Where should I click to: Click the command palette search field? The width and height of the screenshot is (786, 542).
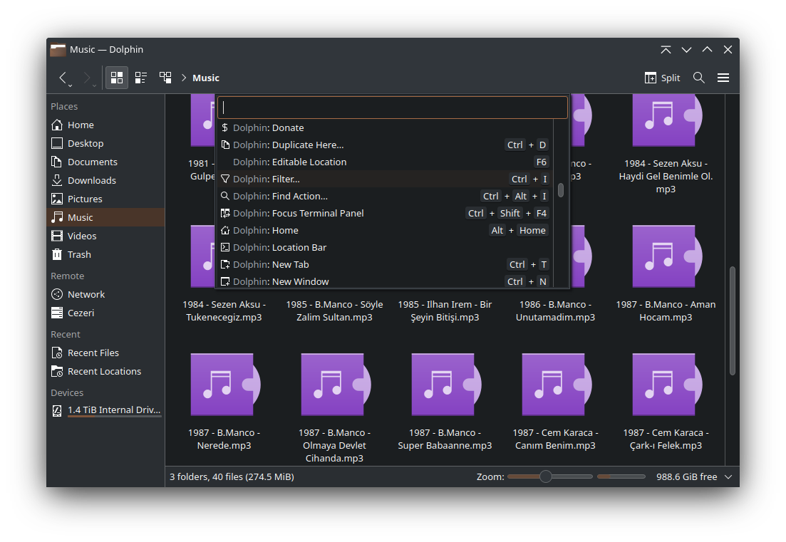click(x=393, y=108)
